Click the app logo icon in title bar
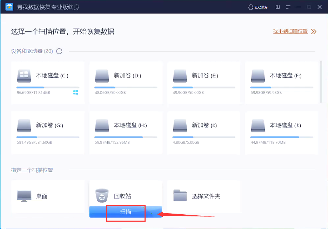328x229 pixels. point(9,7)
